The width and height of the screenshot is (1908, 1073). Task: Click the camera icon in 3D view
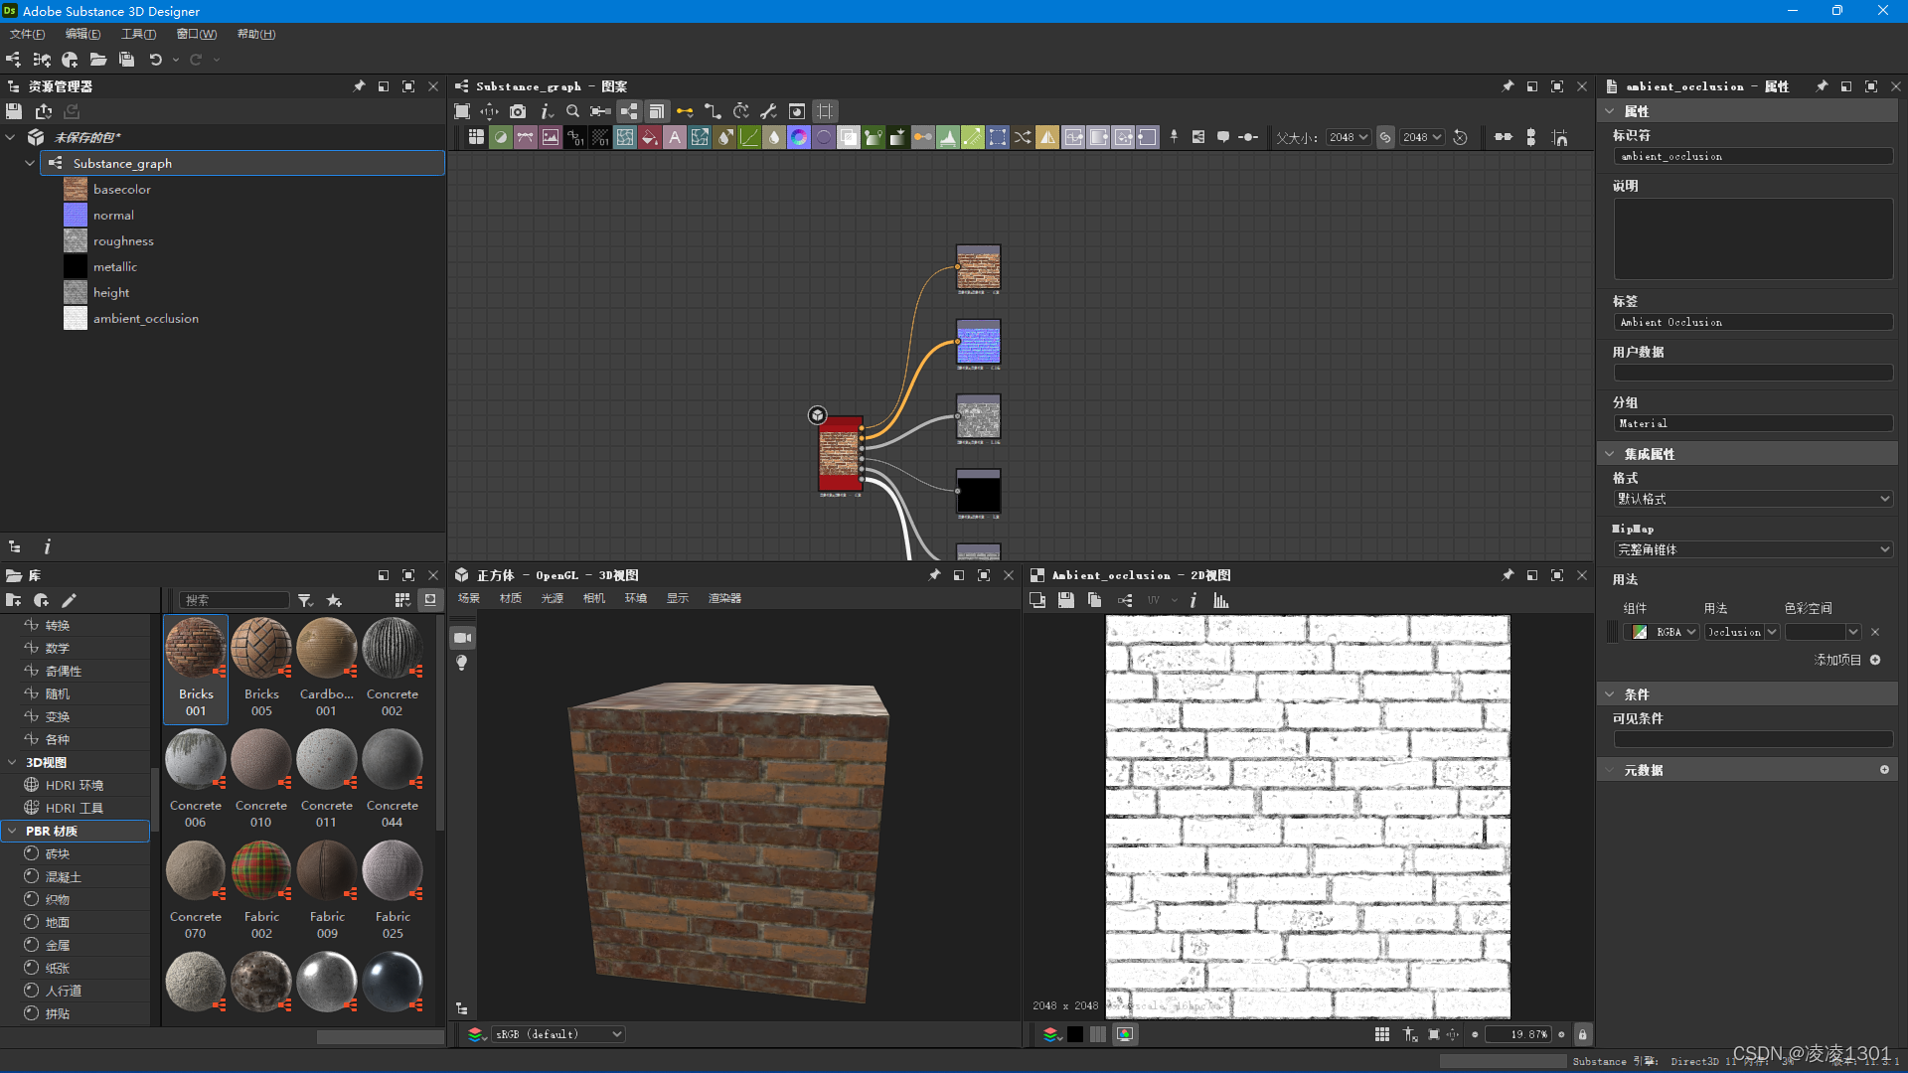462,638
